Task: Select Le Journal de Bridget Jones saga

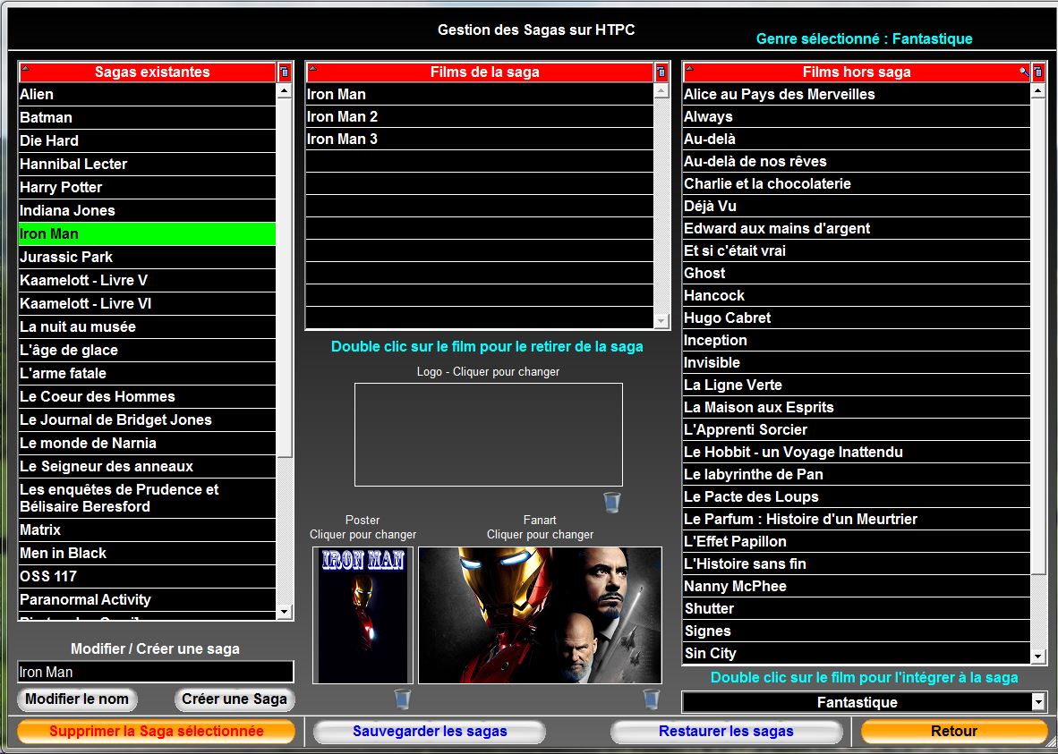Action: click(x=147, y=420)
